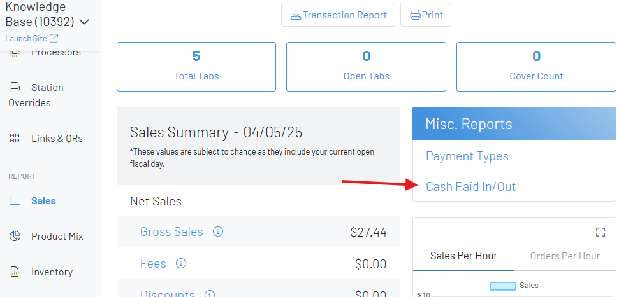This screenshot has width=619, height=297.
Task: Toggle the Sales legend swatch in chart
Action: pyautogui.click(x=502, y=286)
